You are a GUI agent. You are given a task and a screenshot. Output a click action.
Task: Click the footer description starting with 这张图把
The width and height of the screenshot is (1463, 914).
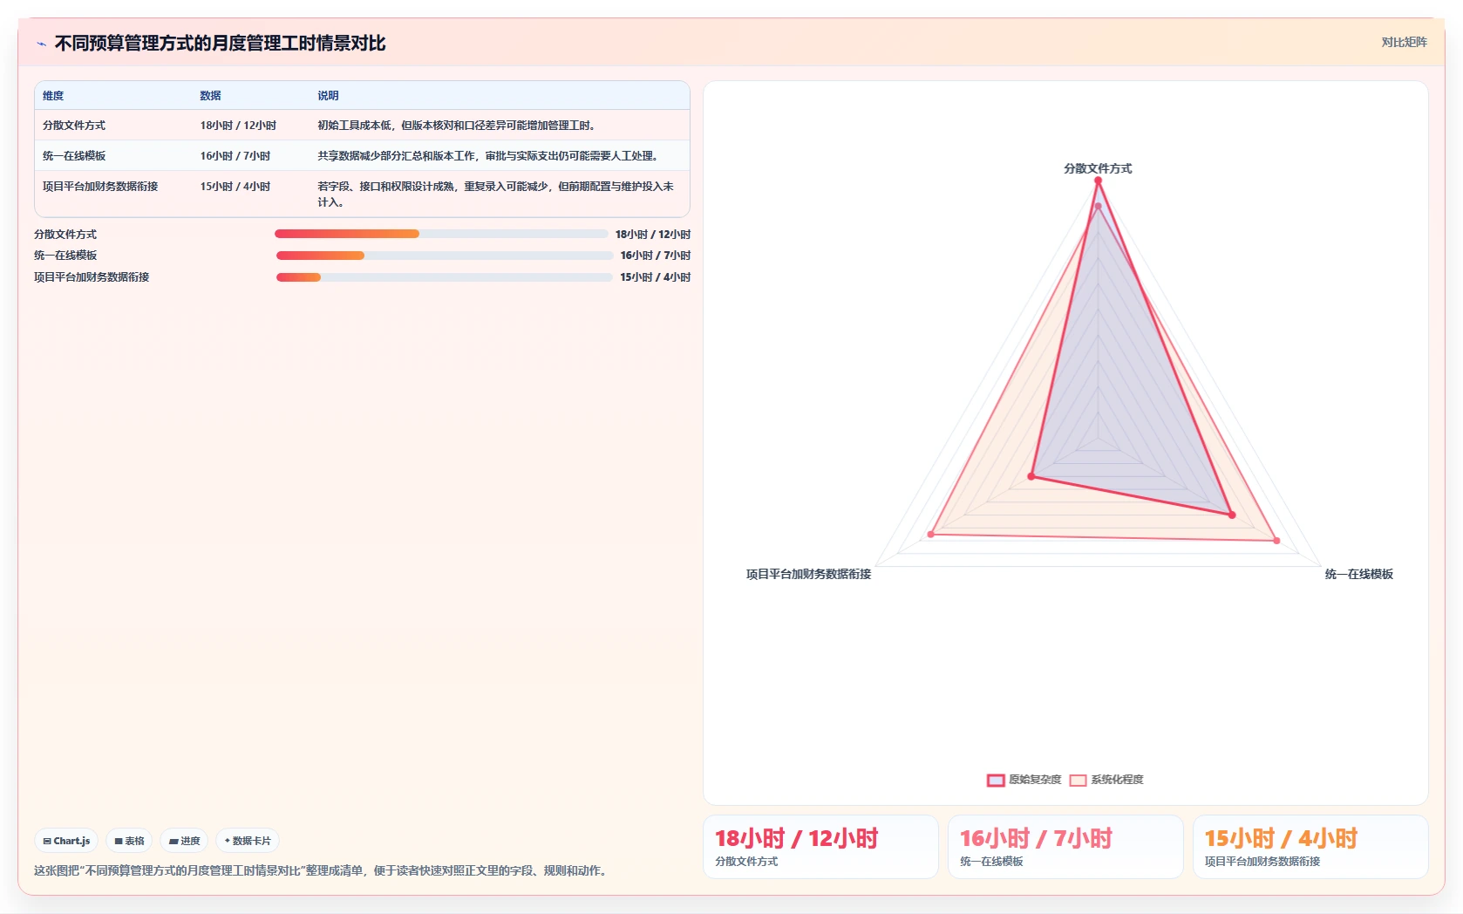323,870
